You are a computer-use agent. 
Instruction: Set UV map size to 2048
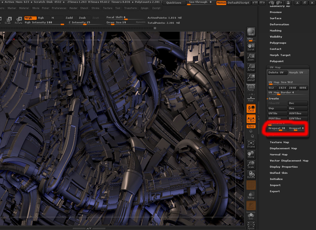pyautogui.click(x=292, y=88)
